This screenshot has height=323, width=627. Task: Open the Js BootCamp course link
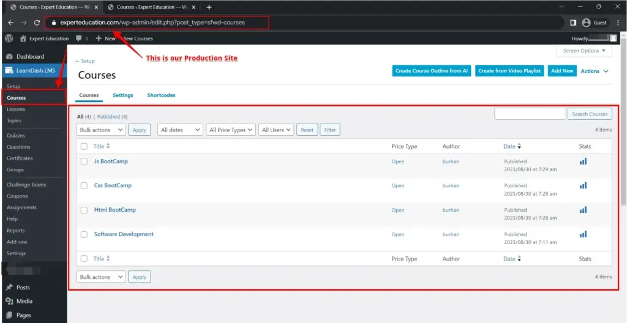tap(111, 161)
